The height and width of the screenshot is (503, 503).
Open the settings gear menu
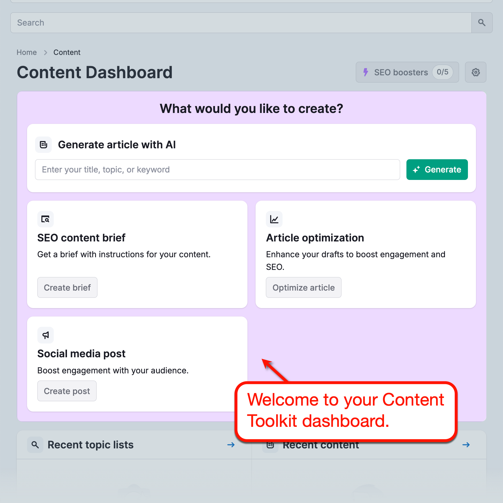tap(475, 72)
